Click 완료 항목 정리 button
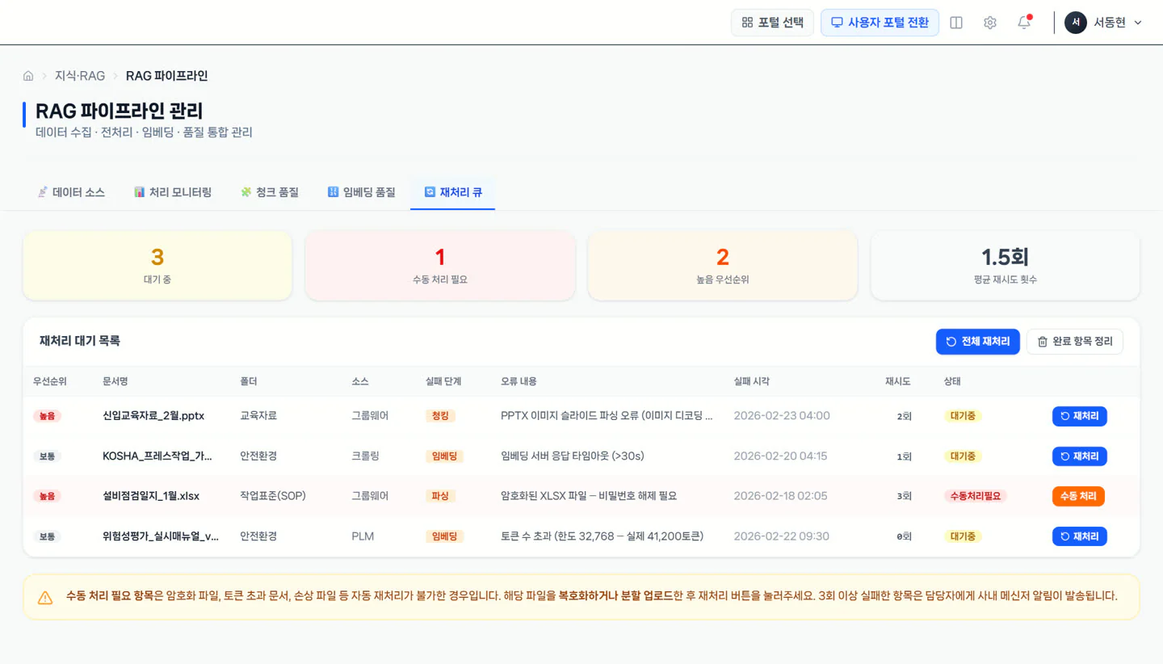The height and width of the screenshot is (664, 1163). coord(1075,342)
